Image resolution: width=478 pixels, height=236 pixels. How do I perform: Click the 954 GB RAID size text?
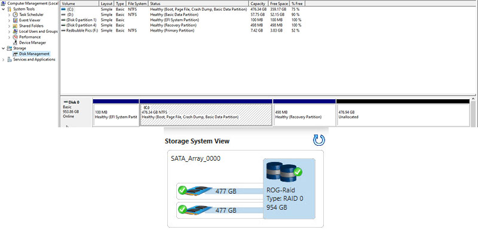[x=277, y=208]
